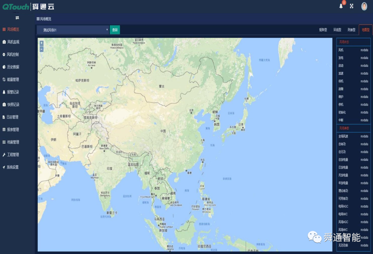Screen dimensions: 373x254
Task: Select the 地图型 map view tab
Action: [x=366, y=30]
